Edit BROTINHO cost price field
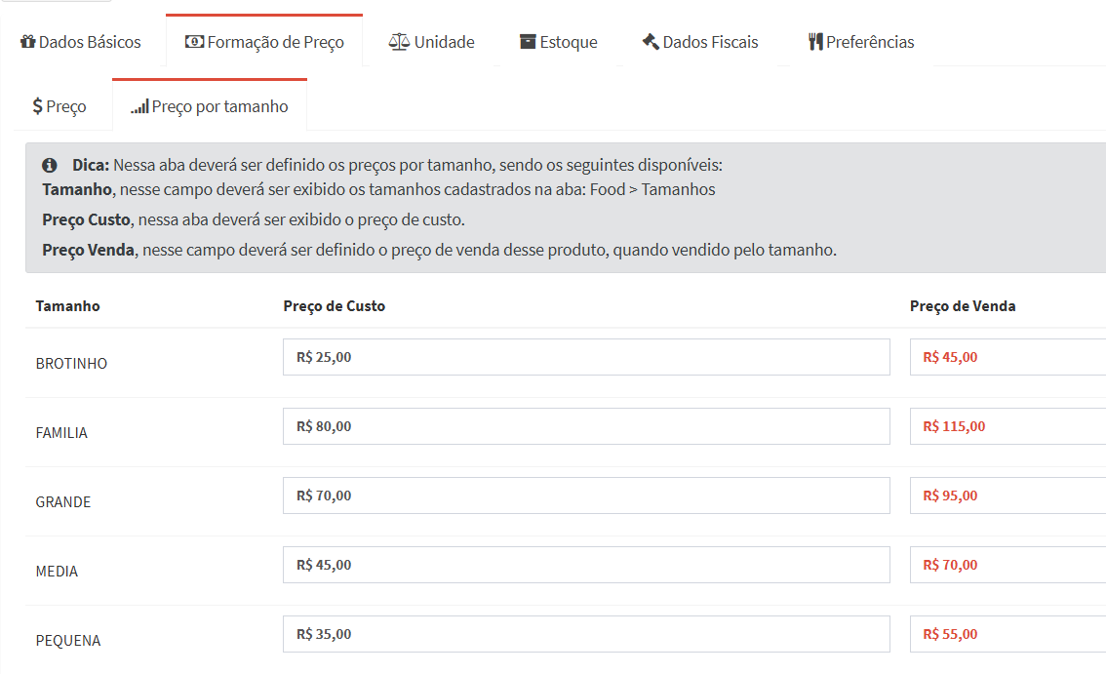 (586, 357)
